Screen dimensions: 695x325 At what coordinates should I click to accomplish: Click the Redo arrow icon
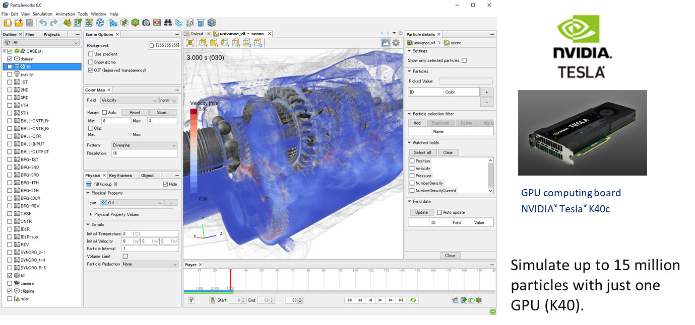click(x=54, y=23)
